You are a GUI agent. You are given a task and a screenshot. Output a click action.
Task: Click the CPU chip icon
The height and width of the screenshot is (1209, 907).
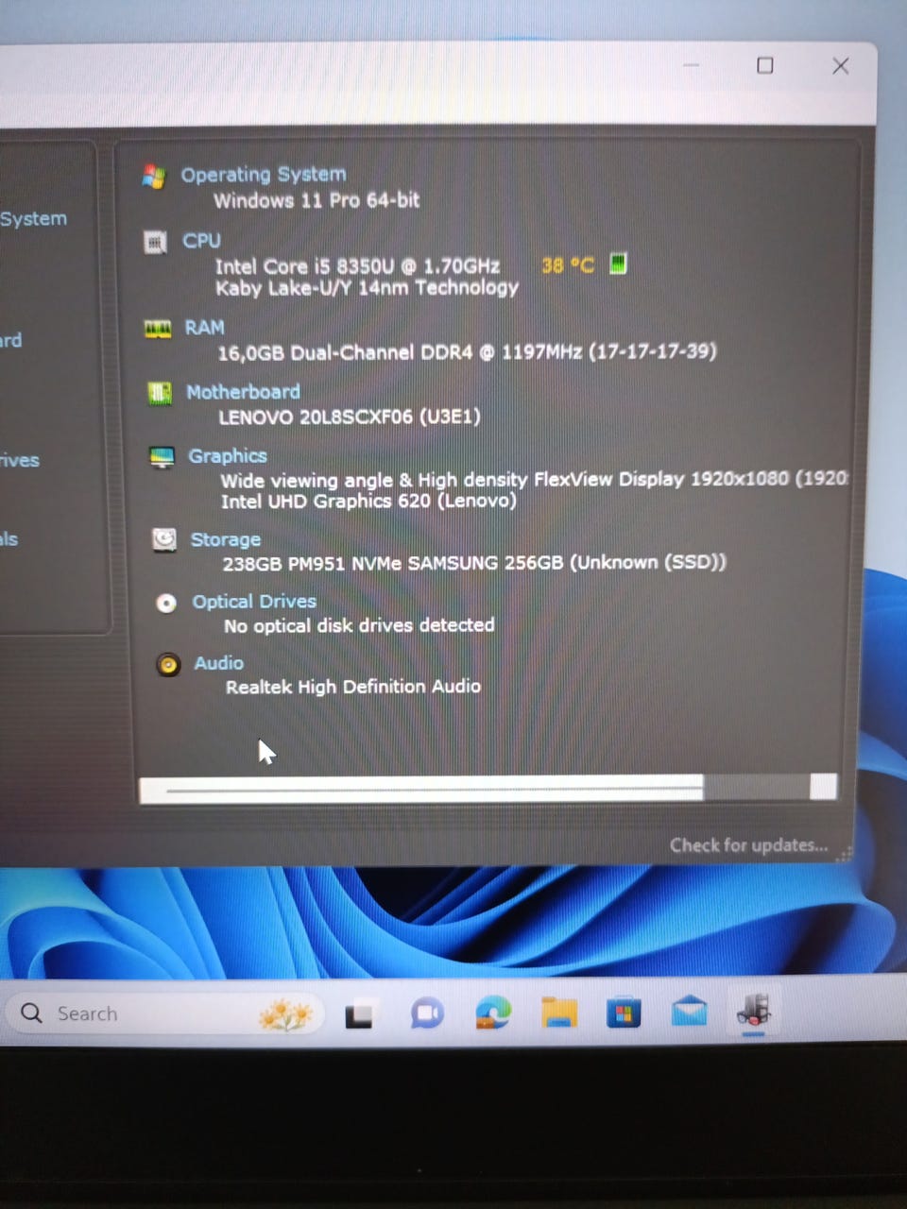(x=155, y=243)
